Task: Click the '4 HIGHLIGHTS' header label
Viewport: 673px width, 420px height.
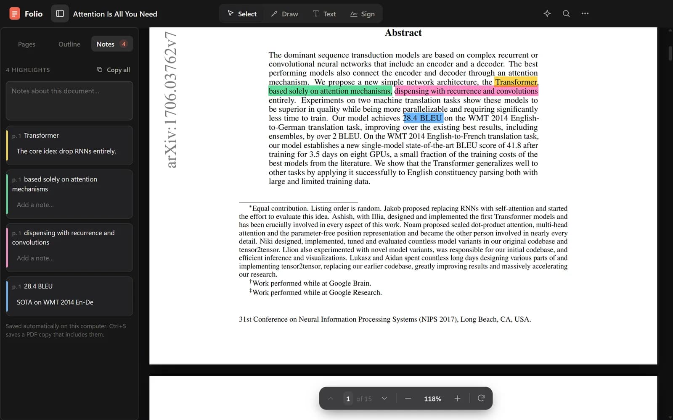Action: point(28,70)
